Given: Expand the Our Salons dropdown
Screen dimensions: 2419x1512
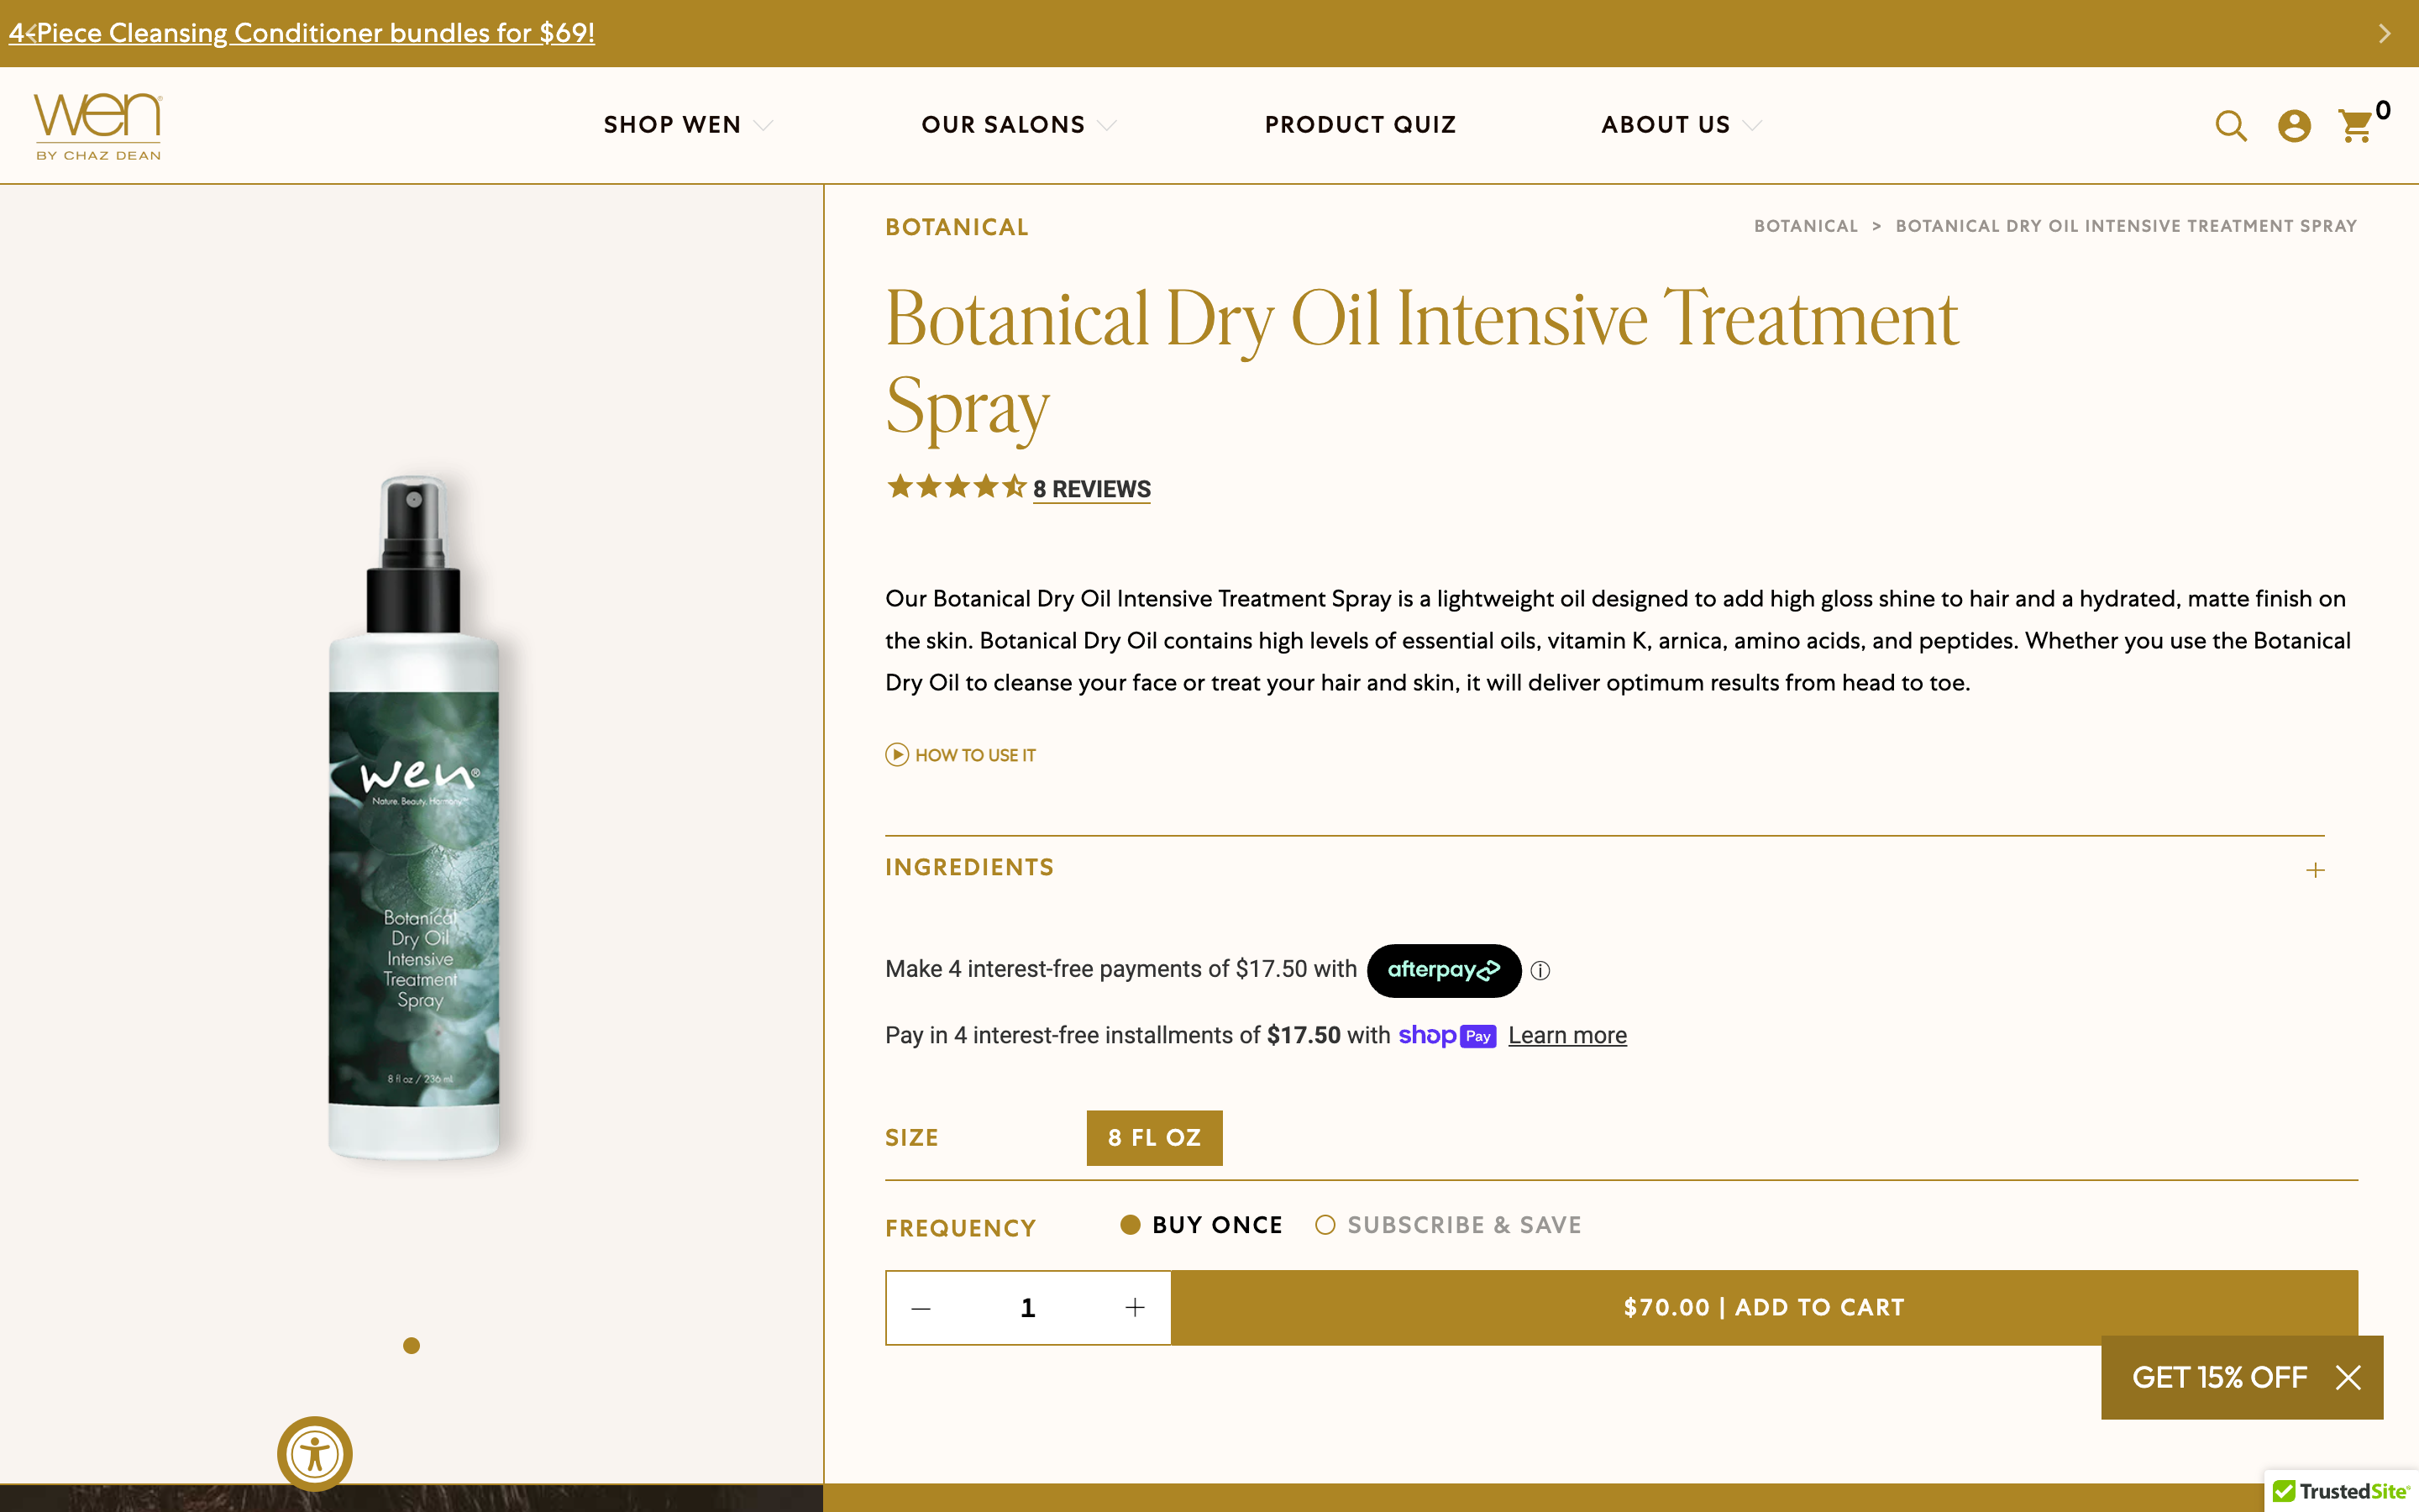Looking at the screenshot, I should 1018,125.
